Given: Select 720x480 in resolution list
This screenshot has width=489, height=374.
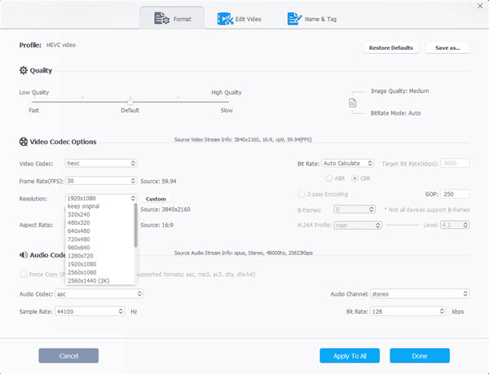Looking at the screenshot, I should pyautogui.click(x=99, y=240).
